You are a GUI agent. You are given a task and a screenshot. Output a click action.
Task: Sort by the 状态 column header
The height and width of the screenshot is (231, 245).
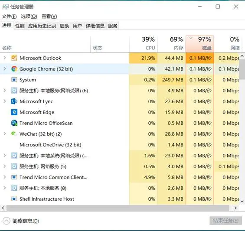110,44
